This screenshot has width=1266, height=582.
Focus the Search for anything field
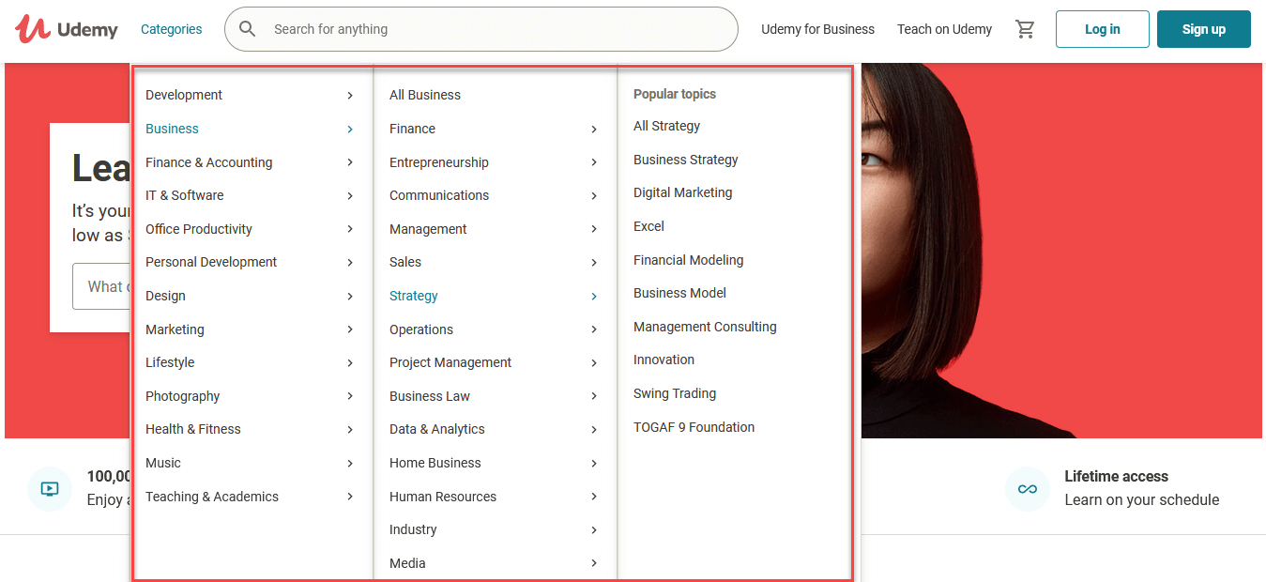(x=481, y=29)
